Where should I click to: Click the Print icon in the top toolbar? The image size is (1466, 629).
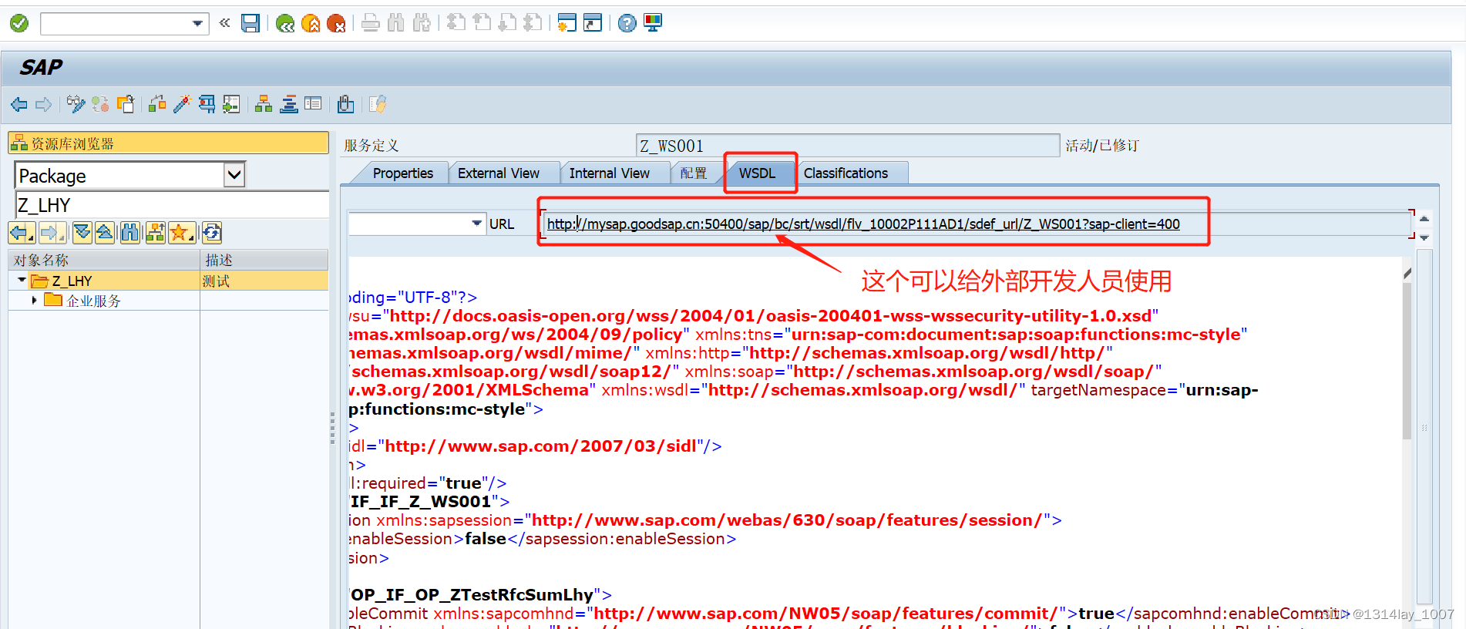coord(371,23)
